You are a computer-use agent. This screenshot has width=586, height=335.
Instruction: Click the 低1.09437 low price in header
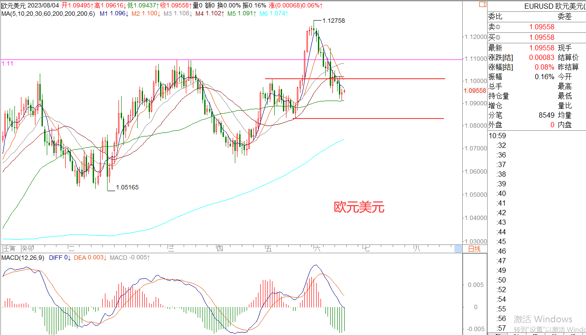(143, 5)
